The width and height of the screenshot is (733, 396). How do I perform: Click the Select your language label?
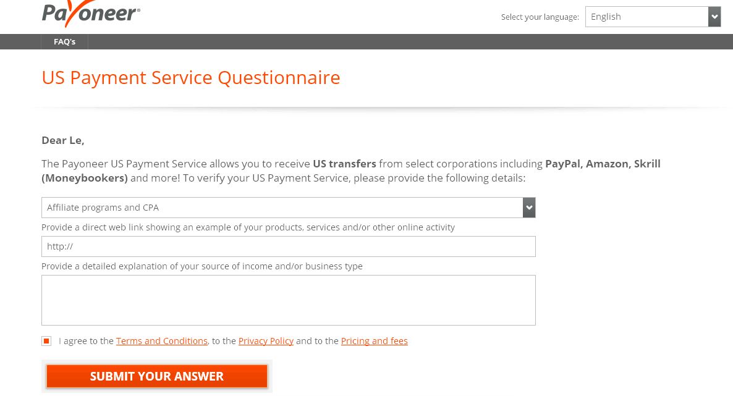(x=540, y=17)
